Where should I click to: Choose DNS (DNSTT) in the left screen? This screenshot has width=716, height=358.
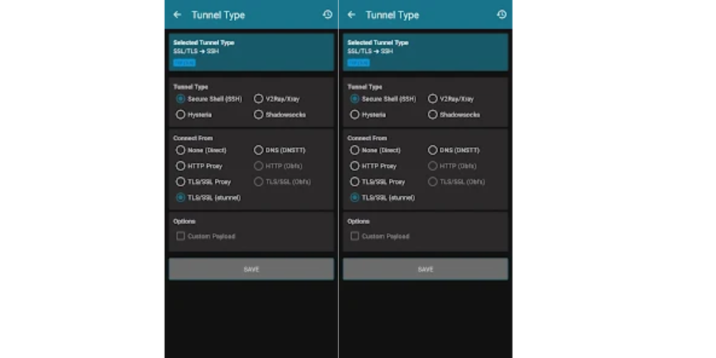click(x=258, y=150)
